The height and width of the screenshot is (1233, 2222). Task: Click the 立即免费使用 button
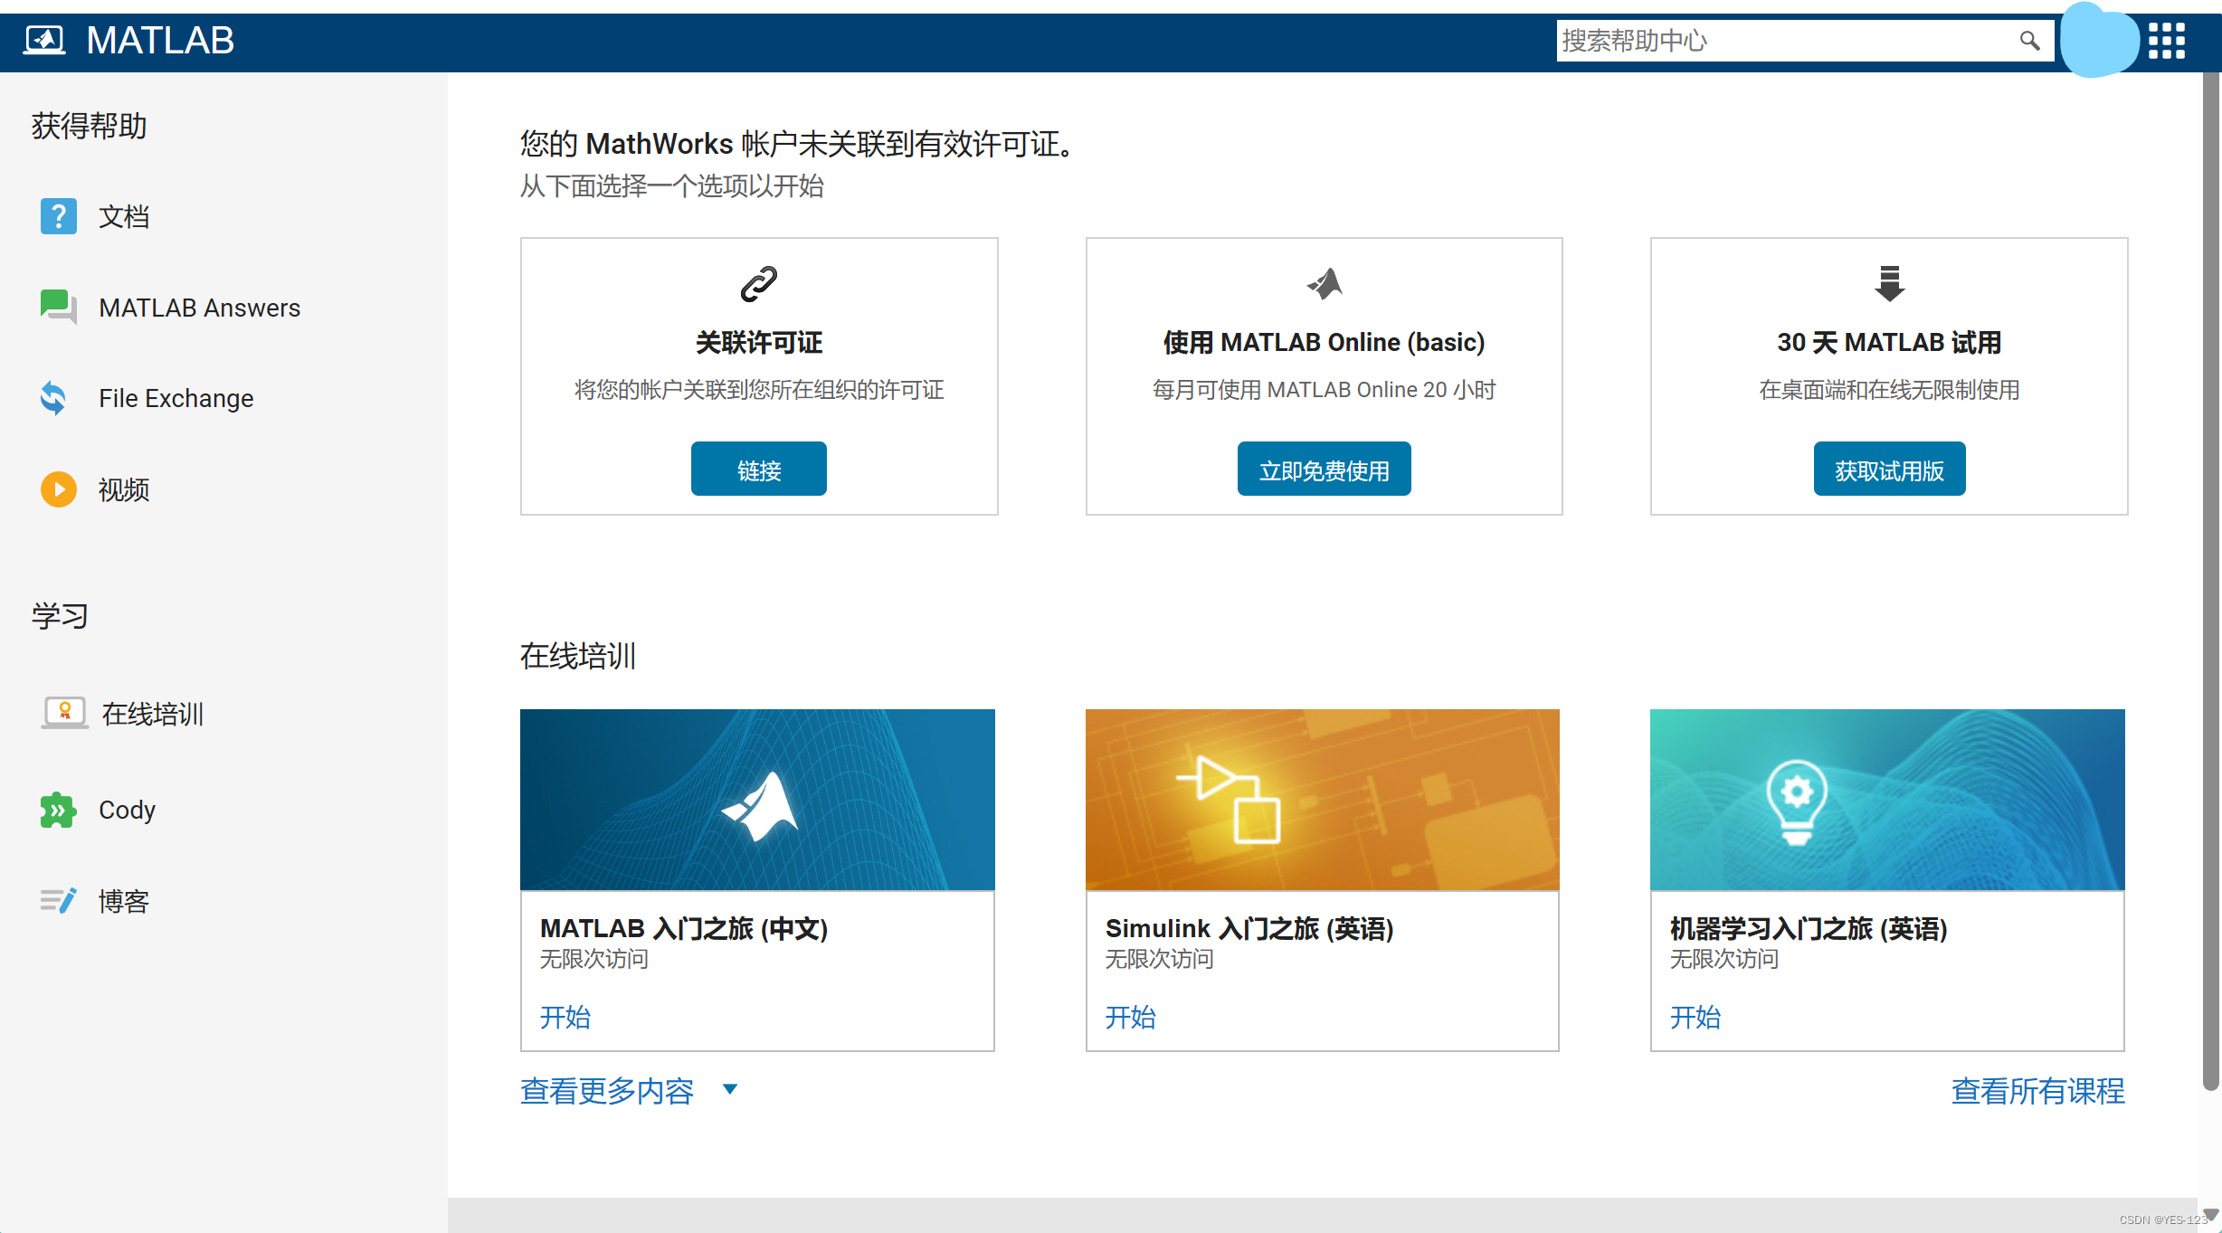[x=1325, y=469]
